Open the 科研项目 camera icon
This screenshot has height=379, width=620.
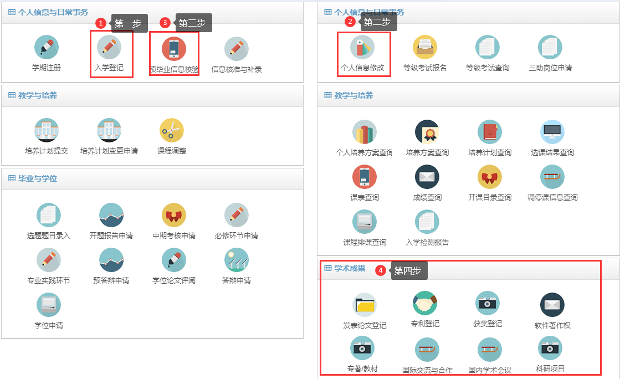pos(550,348)
